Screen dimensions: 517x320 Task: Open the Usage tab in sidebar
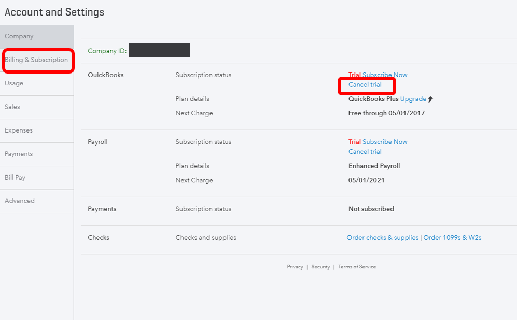[x=14, y=83]
